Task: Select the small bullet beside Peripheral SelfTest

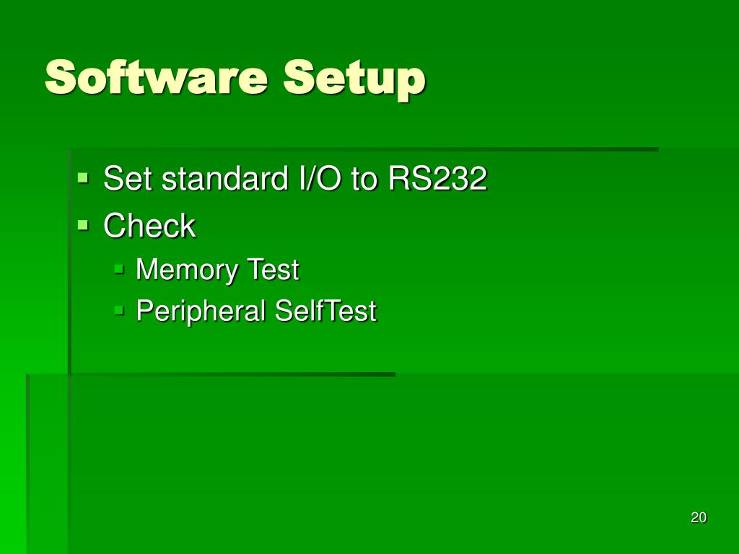Action: pyautogui.click(x=119, y=310)
